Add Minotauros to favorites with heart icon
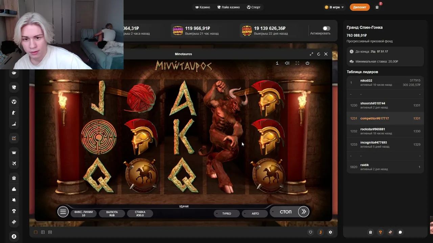Viewport: 433px width, 243px height. 311,232
